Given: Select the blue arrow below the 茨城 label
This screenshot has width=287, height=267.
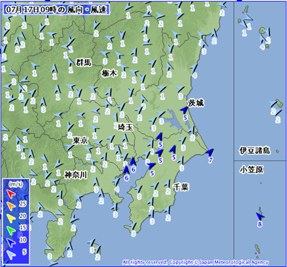Looking at the screenshot, I should click(x=184, y=110).
